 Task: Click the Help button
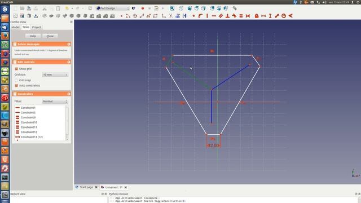coord(33,36)
